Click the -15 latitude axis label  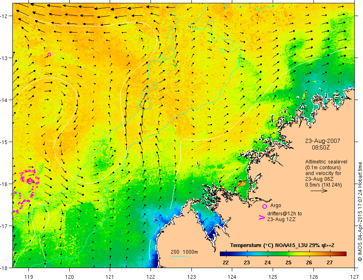pos(5,142)
